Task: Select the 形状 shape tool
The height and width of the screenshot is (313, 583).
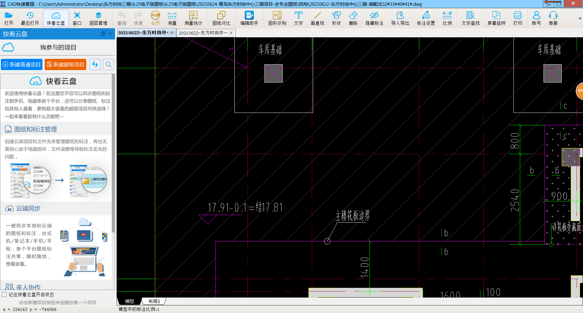Action: [336, 18]
